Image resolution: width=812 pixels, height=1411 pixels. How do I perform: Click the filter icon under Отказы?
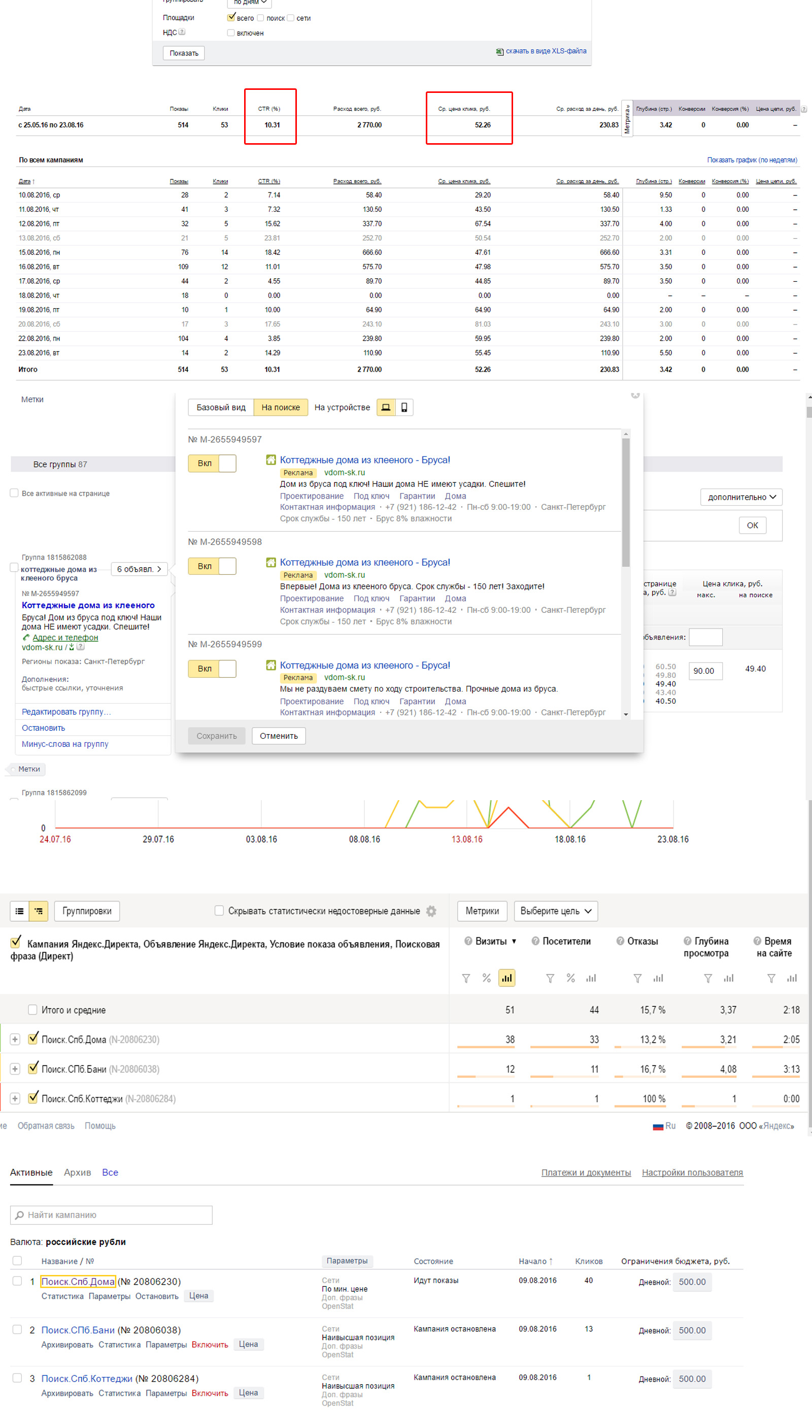coord(637,978)
